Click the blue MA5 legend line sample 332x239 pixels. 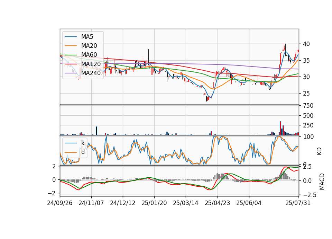(x=71, y=37)
